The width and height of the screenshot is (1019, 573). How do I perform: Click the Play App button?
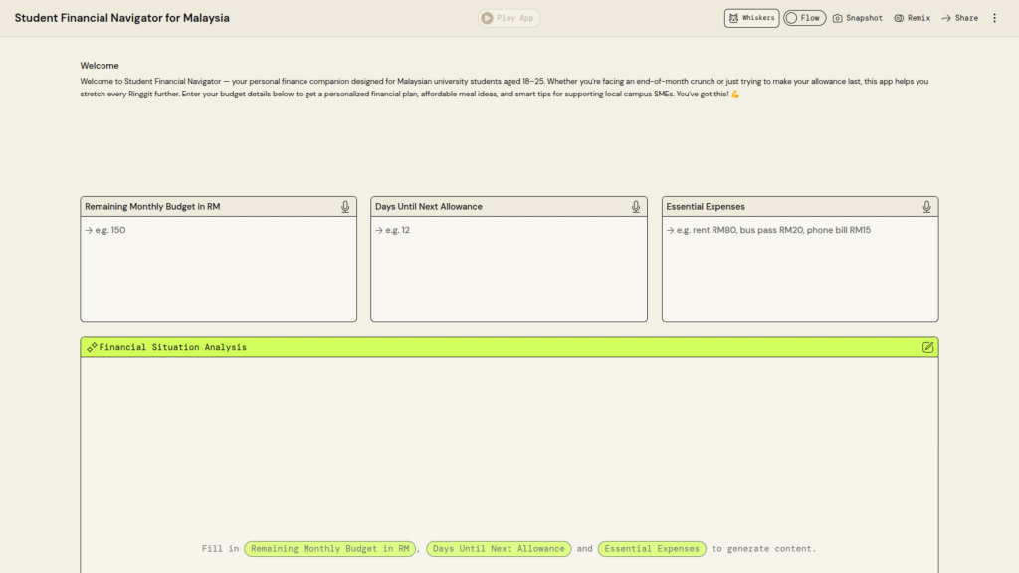509,18
